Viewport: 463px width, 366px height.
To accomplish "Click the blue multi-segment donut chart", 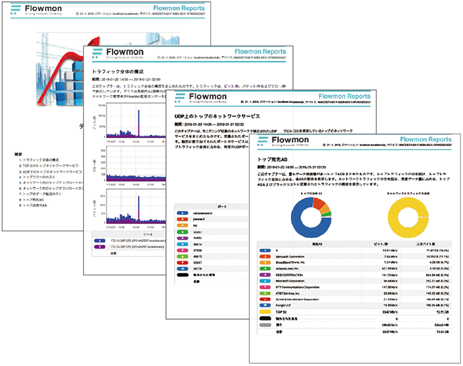I will [312, 217].
